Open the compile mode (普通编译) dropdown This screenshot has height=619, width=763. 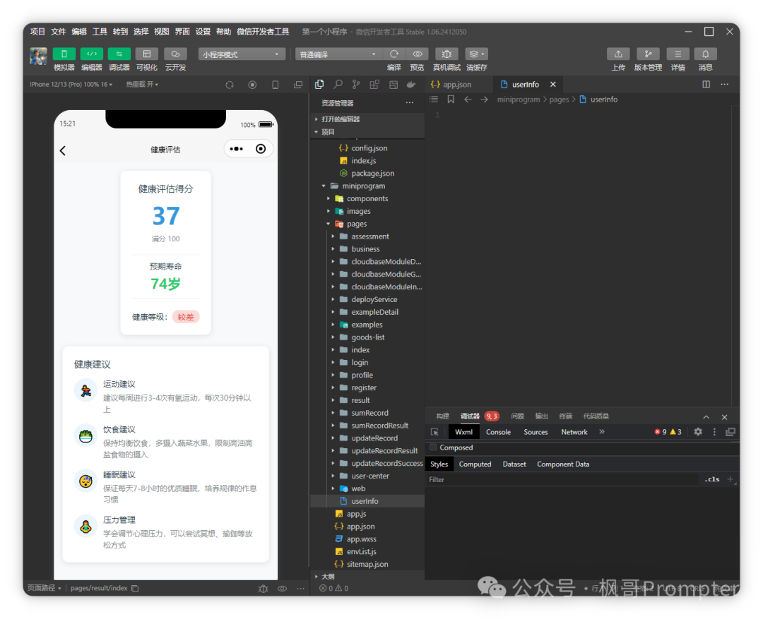[338, 54]
